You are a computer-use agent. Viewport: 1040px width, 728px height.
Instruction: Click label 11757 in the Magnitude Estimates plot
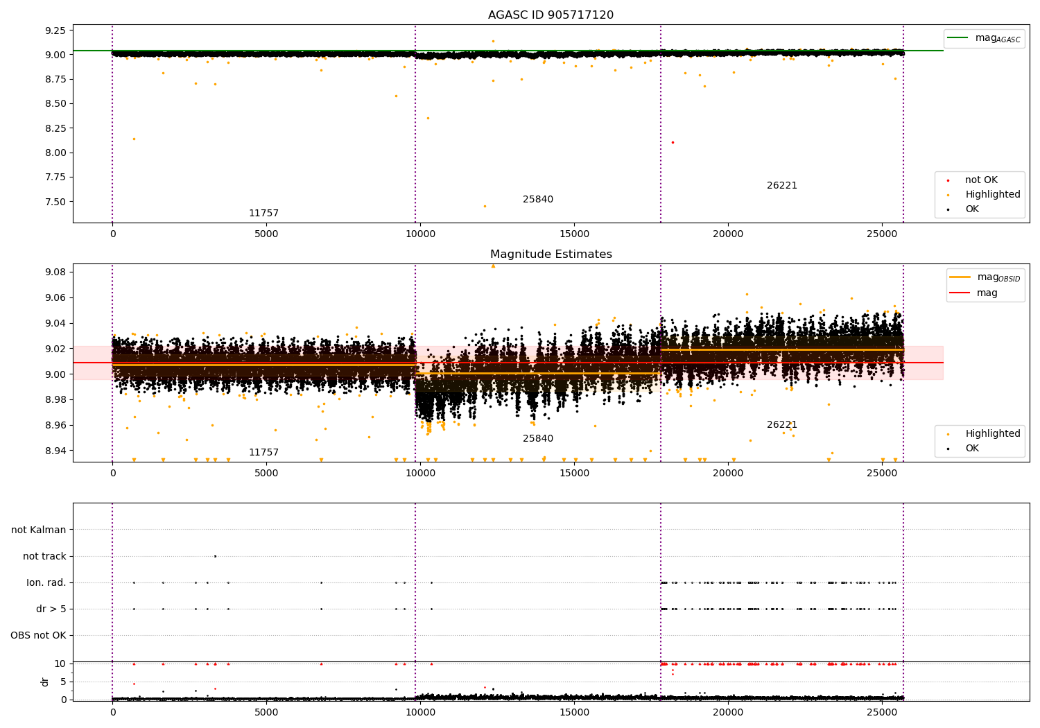click(x=263, y=453)
